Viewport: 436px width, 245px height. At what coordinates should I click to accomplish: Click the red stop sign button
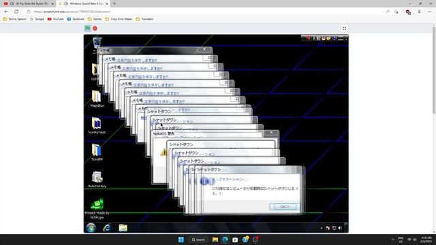tap(95, 29)
